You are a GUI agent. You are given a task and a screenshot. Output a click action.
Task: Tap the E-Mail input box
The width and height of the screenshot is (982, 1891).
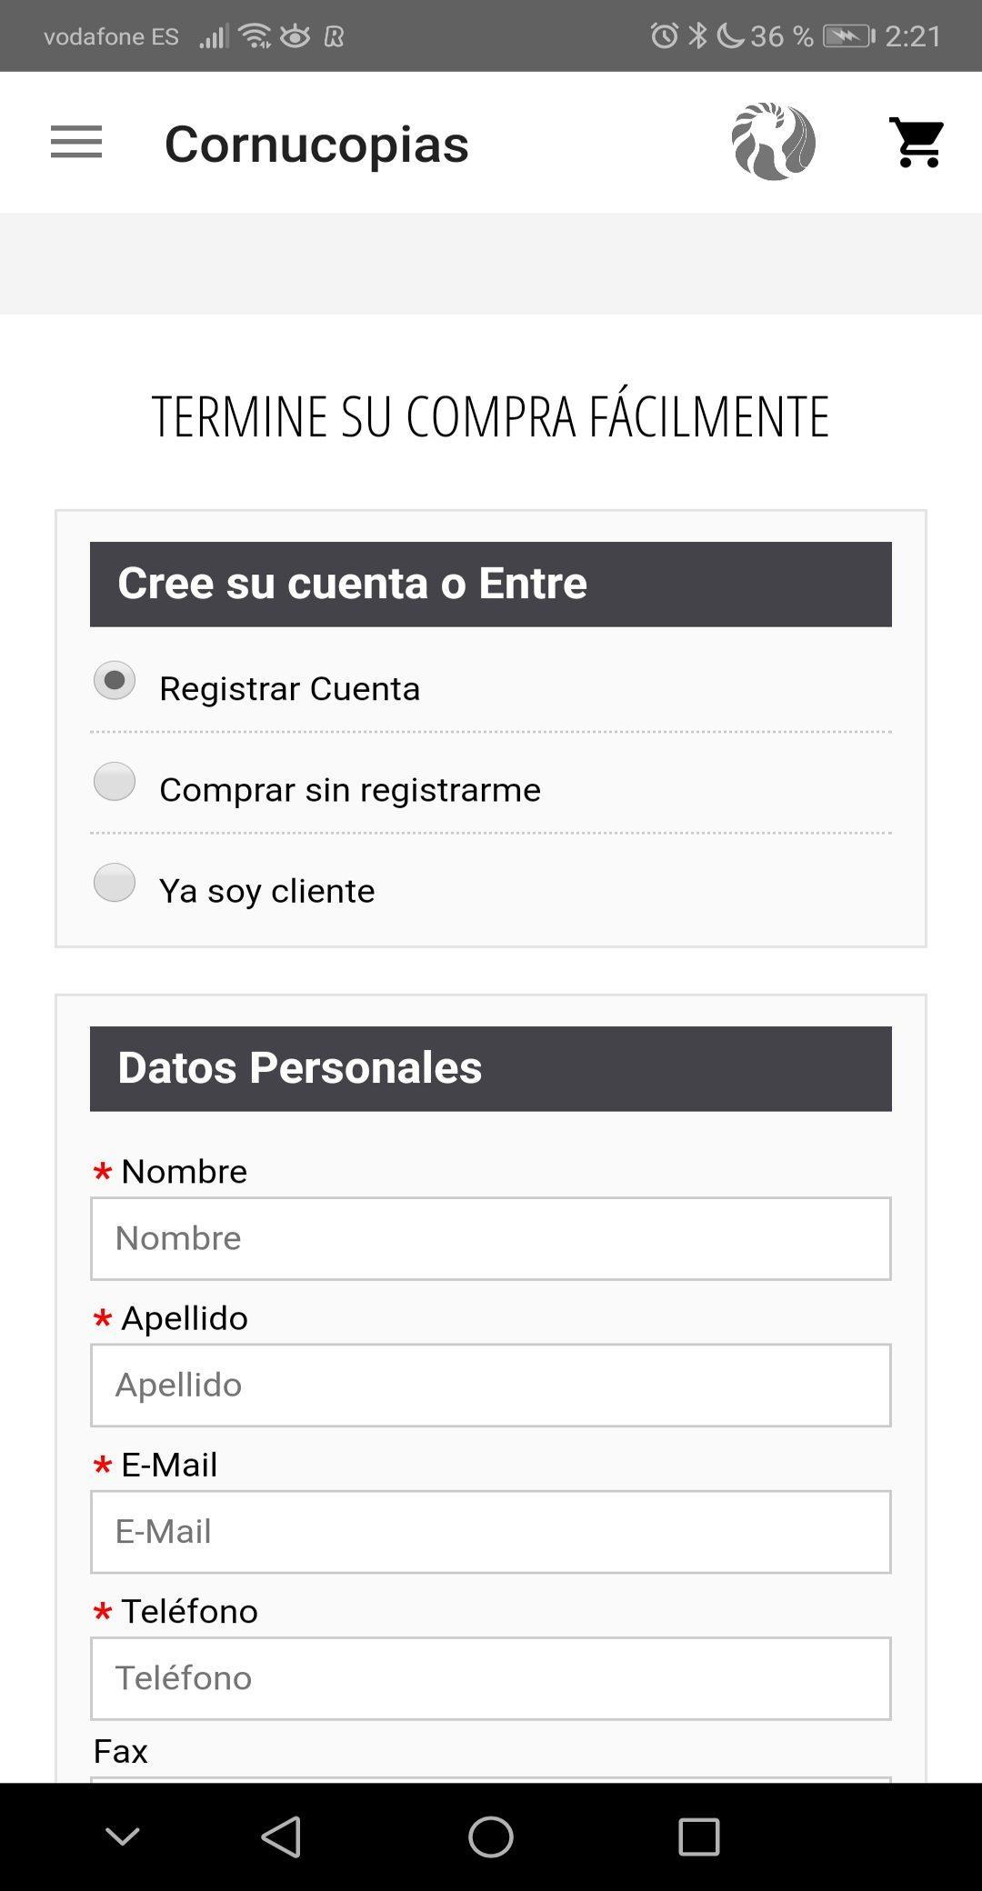[x=490, y=1532]
